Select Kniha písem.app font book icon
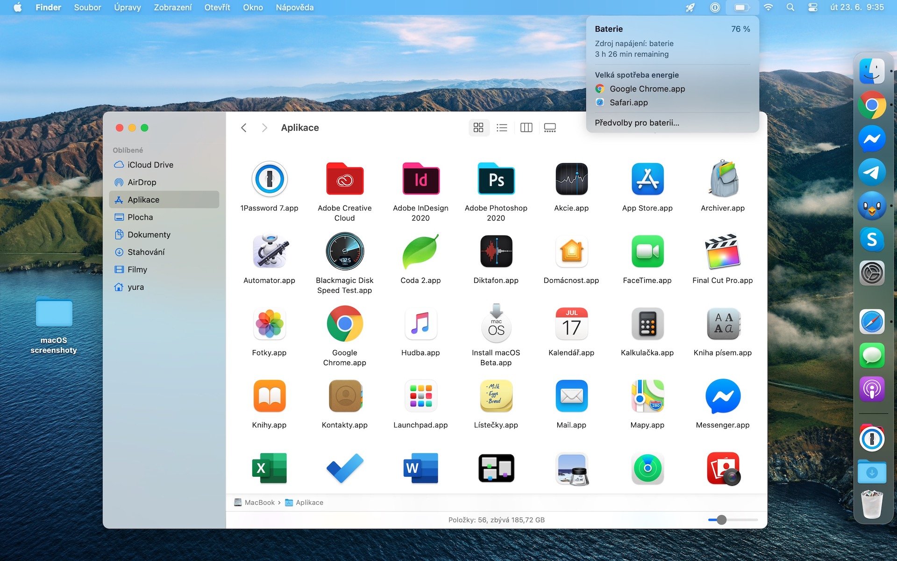This screenshot has width=897, height=561. click(x=723, y=324)
